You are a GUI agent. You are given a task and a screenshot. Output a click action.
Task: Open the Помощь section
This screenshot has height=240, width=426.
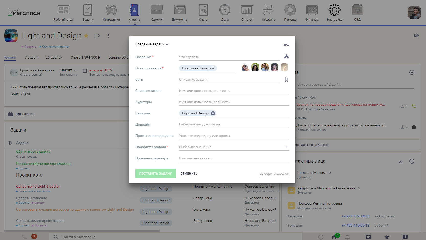pyautogui.click(x=290, y=13)
